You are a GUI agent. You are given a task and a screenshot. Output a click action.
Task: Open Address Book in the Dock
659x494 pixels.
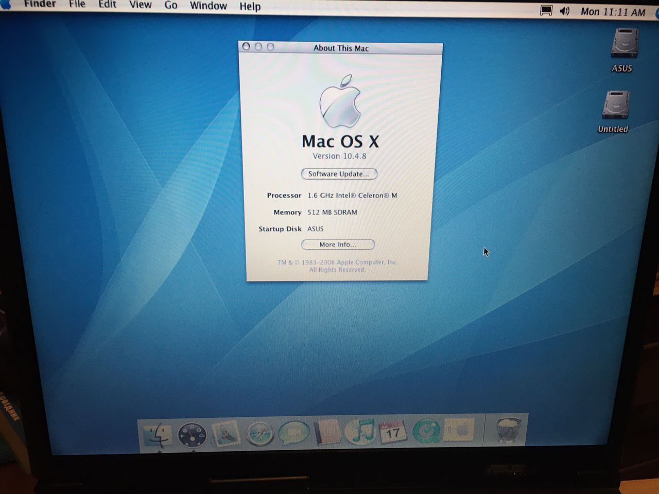coord(327,432)
